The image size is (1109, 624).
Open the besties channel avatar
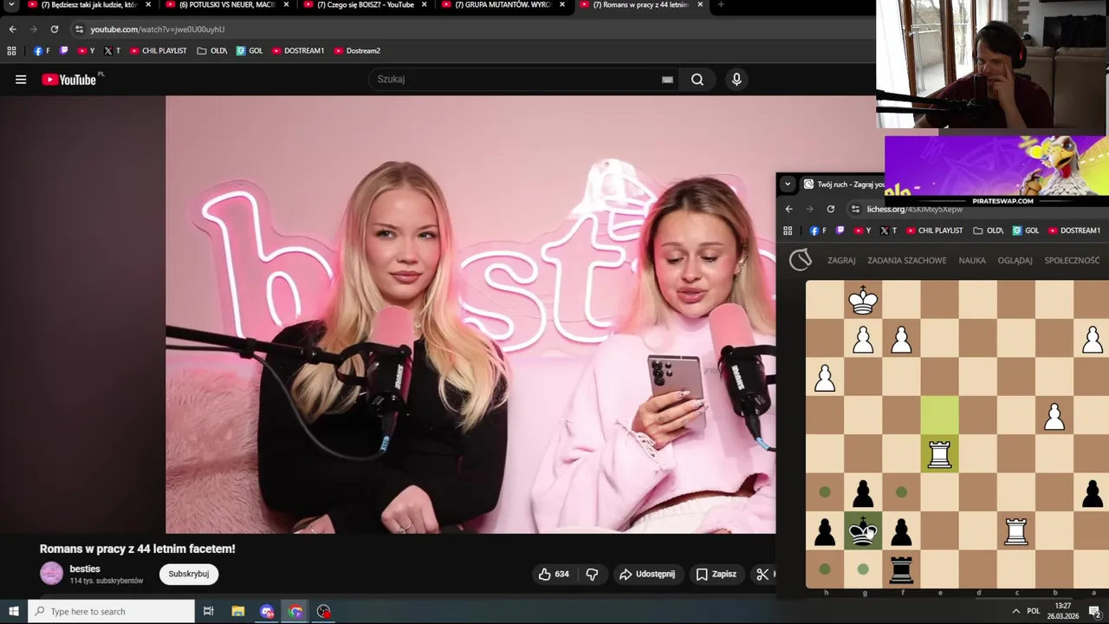click(52, 574)
